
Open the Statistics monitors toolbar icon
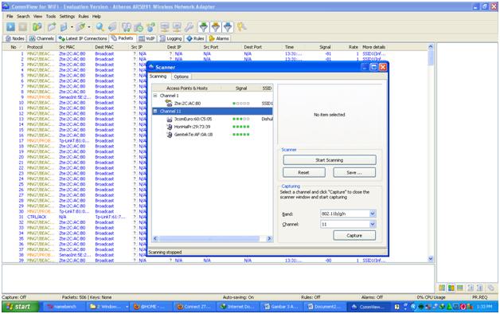[x=127, y=27]
